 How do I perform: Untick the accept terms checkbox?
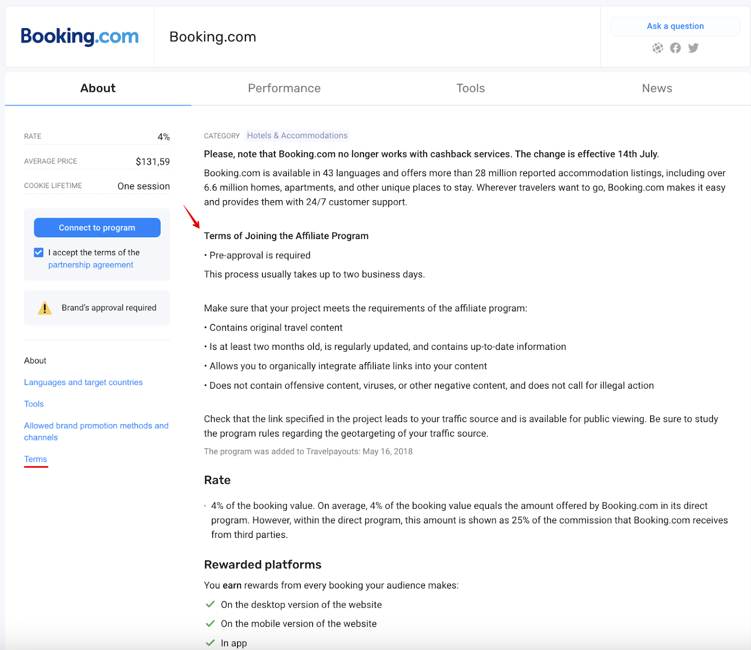[x=38, y=252]
